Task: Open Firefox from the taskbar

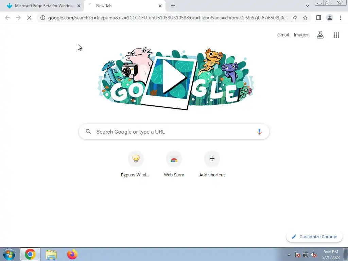Action: click(72, 254)
